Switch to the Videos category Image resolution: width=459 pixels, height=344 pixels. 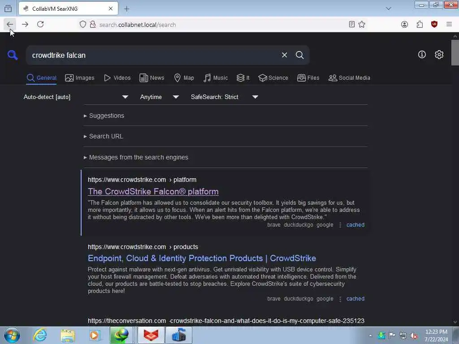(117, 78)
